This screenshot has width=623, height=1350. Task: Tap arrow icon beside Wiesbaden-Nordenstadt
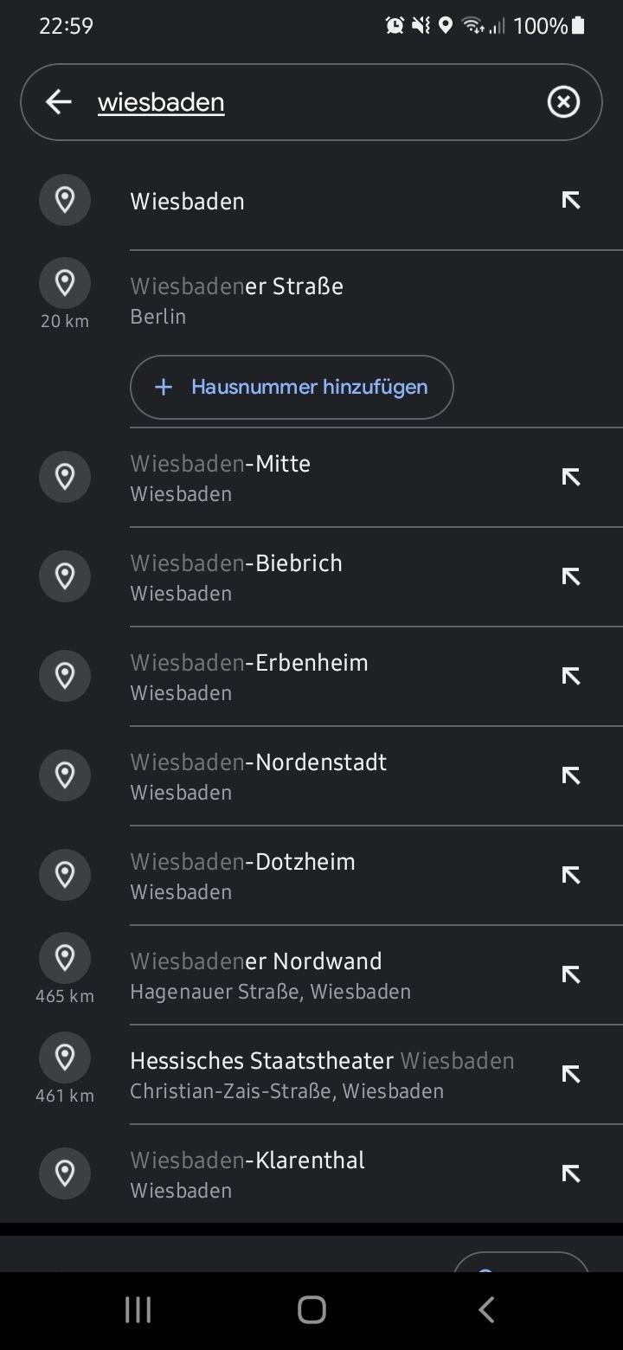tap(570, 775)
